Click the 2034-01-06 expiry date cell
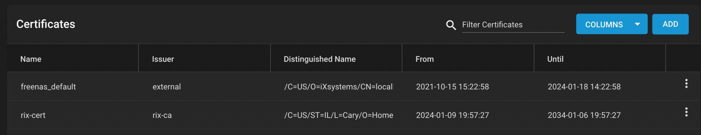This screenshot has height=135, width=701. 584,115
